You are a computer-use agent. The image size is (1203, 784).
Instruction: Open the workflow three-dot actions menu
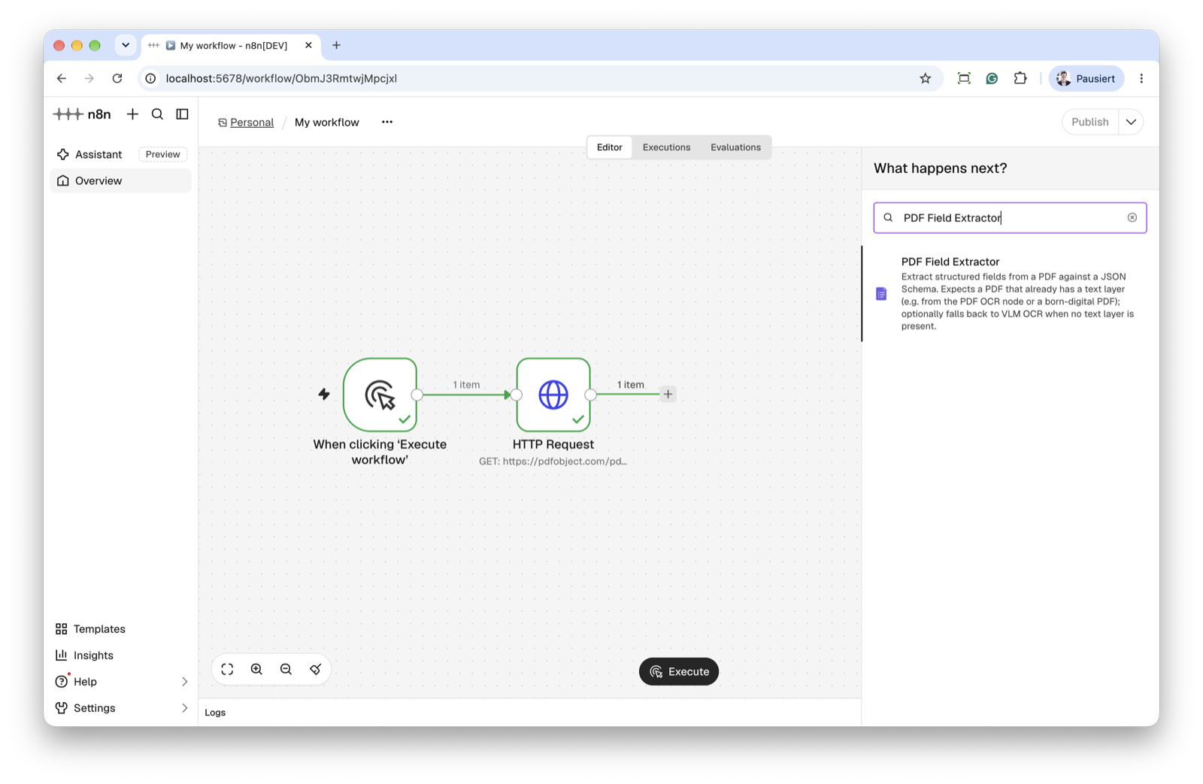tap(387, 122)
